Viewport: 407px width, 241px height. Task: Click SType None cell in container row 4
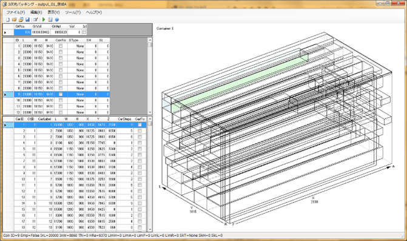[76, 64]
